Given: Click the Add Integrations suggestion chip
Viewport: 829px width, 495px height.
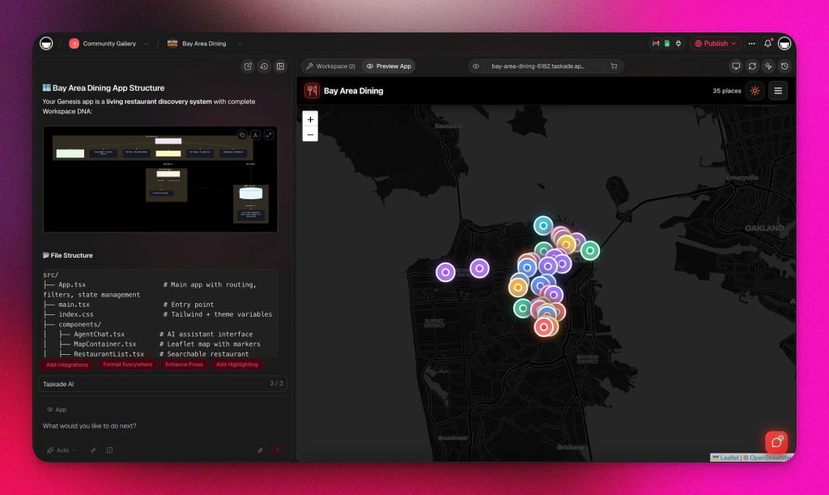Looking at the screenshot, I should click(67, 365).
